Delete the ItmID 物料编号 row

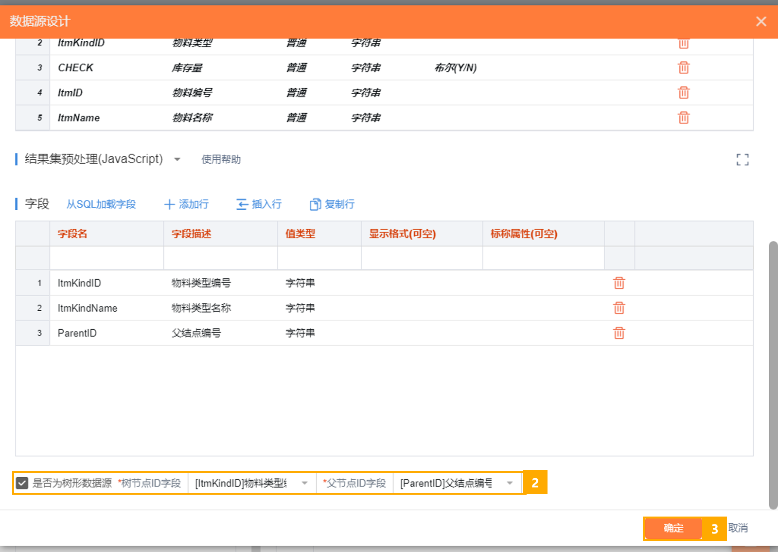tap(683, 92)
